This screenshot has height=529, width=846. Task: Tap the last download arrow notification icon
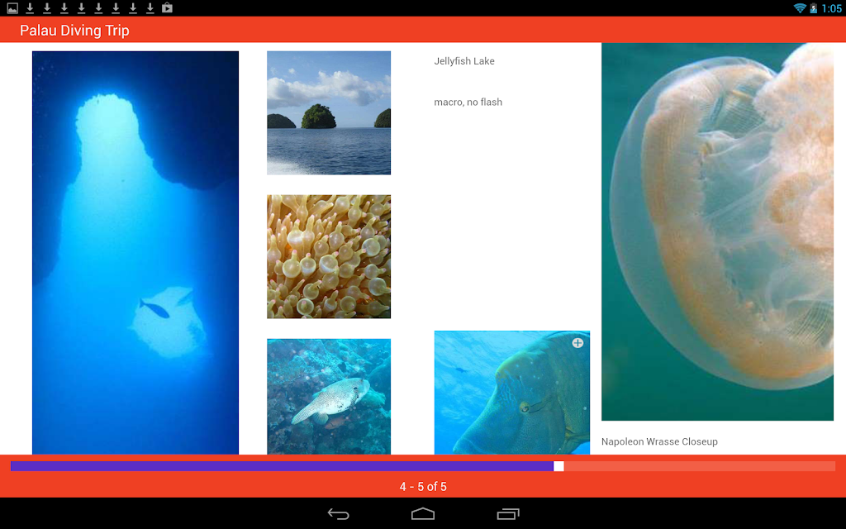tap(150, 8)
